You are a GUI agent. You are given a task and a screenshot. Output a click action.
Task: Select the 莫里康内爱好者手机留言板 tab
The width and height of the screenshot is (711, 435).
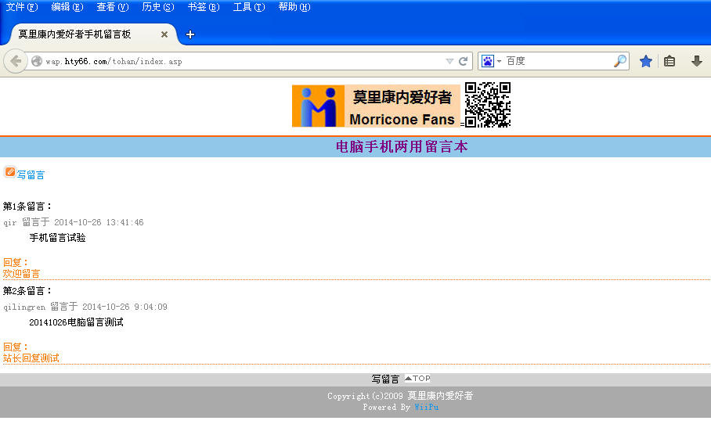pos(89,34)
